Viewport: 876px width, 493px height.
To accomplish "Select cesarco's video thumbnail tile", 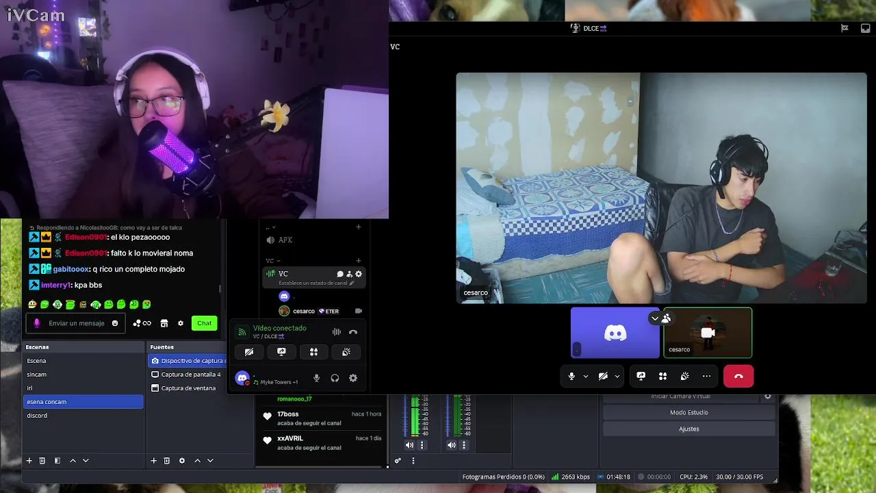I will point(708,333).
